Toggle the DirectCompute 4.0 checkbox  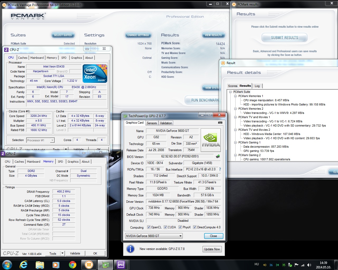pyautogui.click(x=195, y=227)
